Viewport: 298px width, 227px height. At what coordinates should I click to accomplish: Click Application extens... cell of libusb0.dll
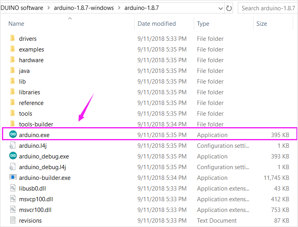[x=223, y=189]
